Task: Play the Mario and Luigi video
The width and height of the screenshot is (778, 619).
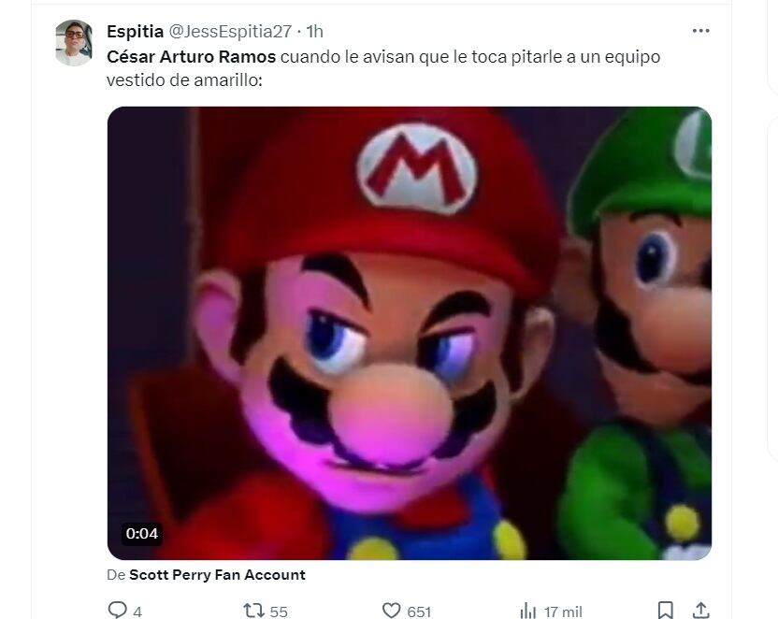Action: pyautogui.click(x=410, y=333)
